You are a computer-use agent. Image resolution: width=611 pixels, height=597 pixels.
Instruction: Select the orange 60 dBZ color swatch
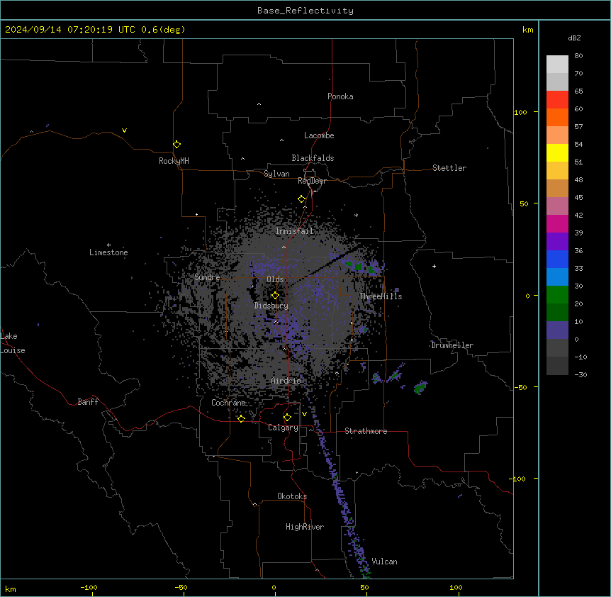tap(557, 117)
